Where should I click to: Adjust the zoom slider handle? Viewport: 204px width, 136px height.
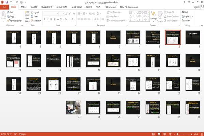(178, 134)
